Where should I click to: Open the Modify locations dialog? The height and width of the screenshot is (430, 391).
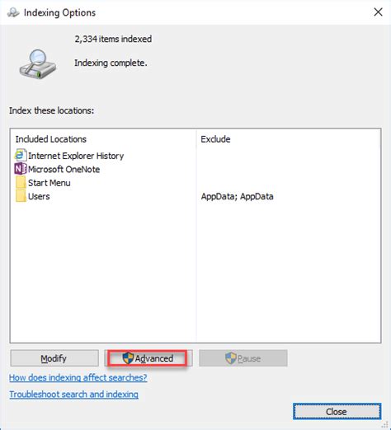tap(54, 358)
